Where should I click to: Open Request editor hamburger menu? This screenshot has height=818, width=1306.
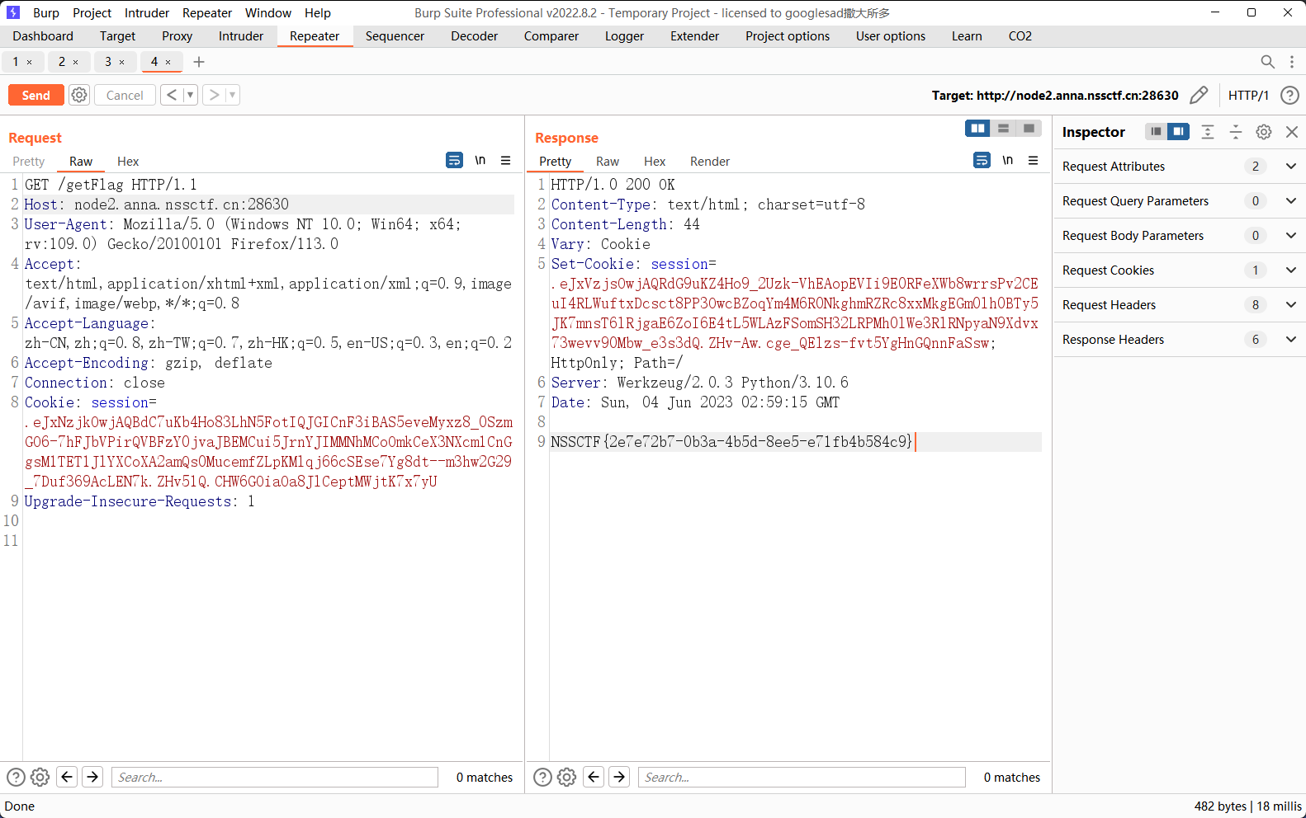click(x=506, y=160)
